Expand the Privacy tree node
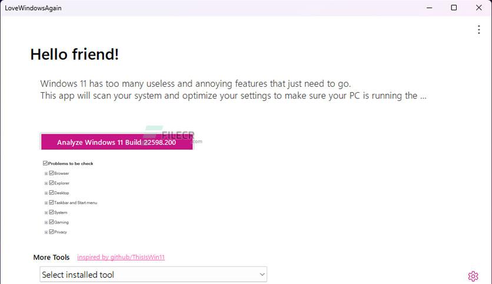The image size is (492, 284). tap(46, 232)
